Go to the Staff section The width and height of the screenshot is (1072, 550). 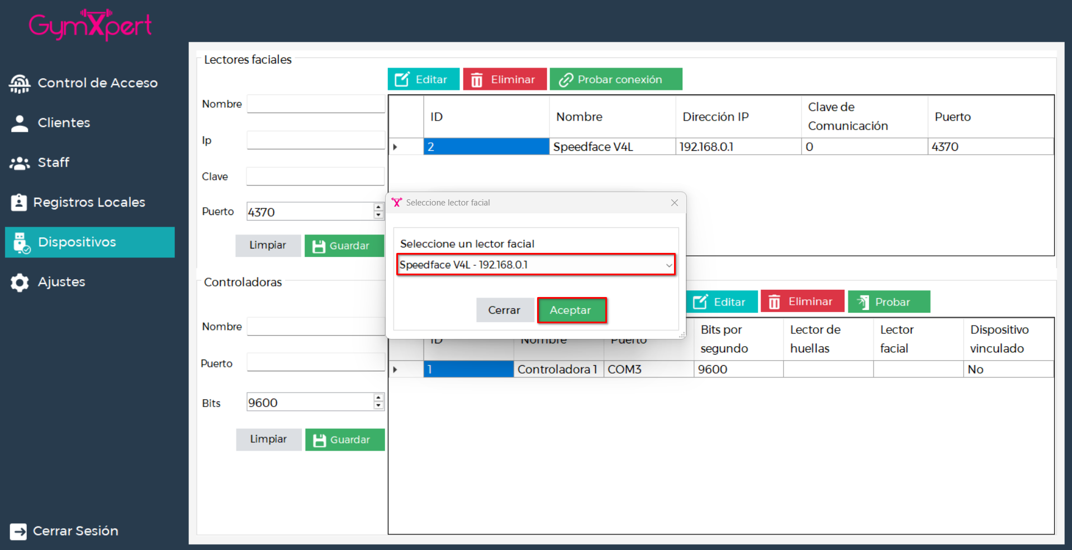pyautogui.click(x=53, y=162)
